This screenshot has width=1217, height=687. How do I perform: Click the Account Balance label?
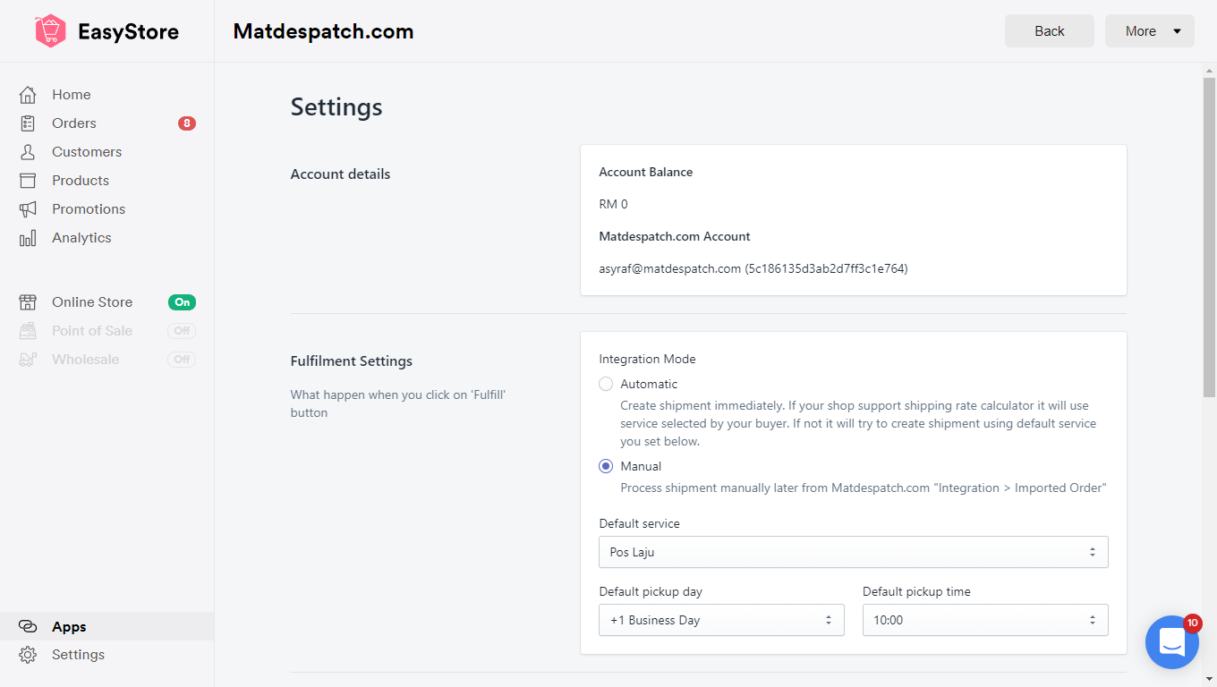pos(645,172)
